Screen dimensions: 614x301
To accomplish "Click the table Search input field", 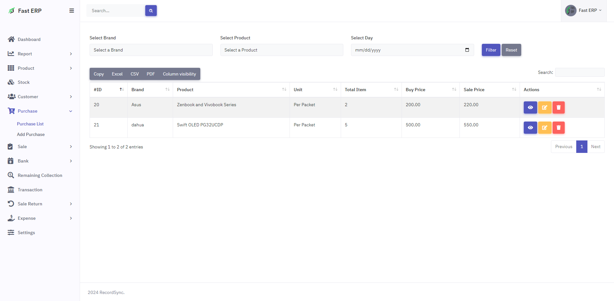I will coord(579,72).
